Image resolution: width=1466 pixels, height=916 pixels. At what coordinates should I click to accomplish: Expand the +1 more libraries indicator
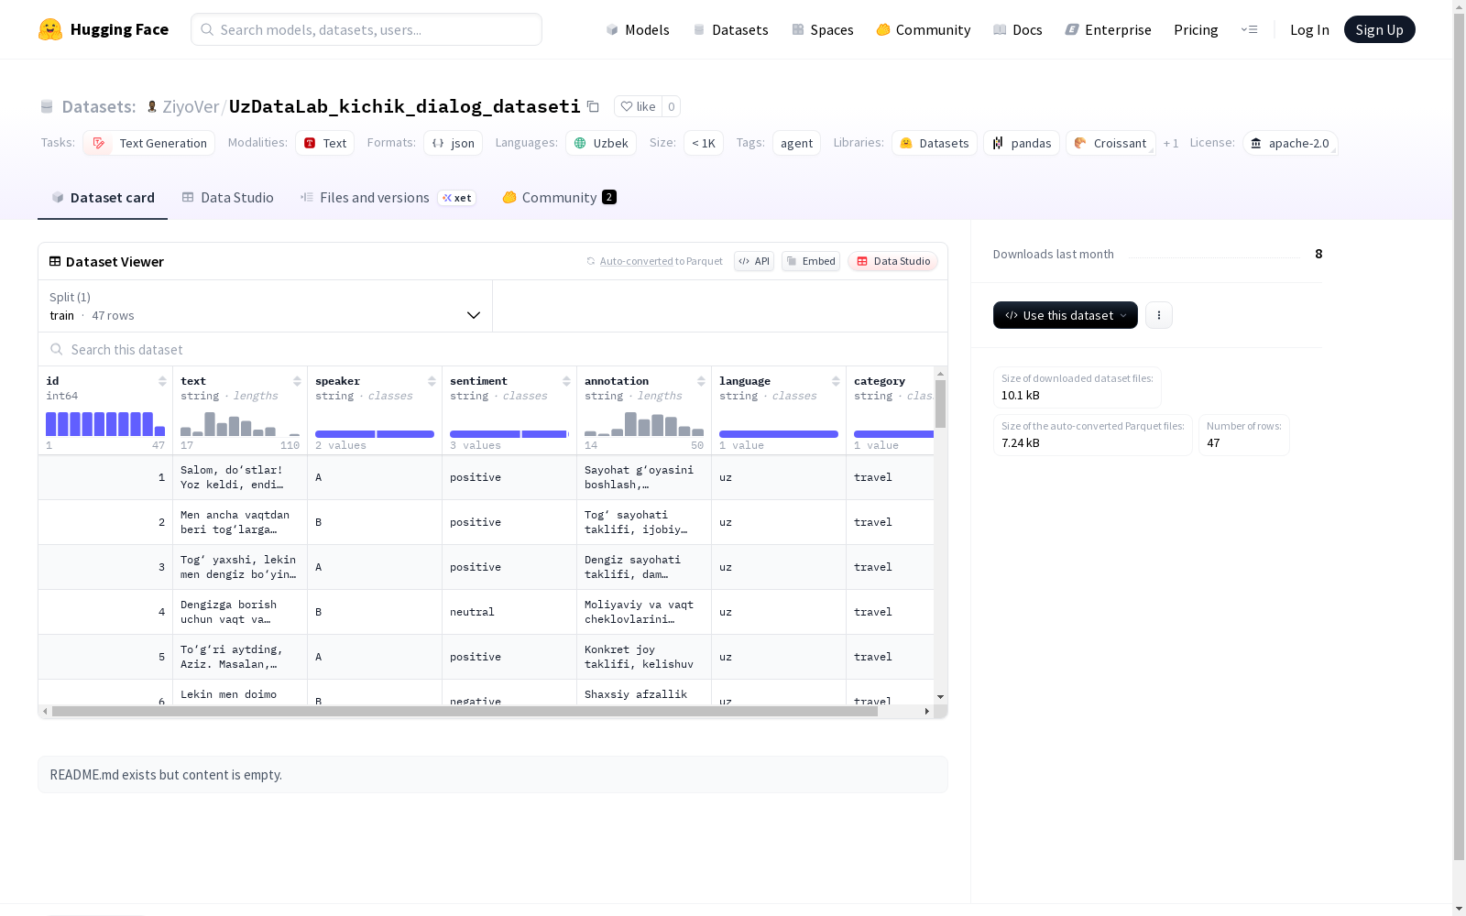[x=1171, y=143]
